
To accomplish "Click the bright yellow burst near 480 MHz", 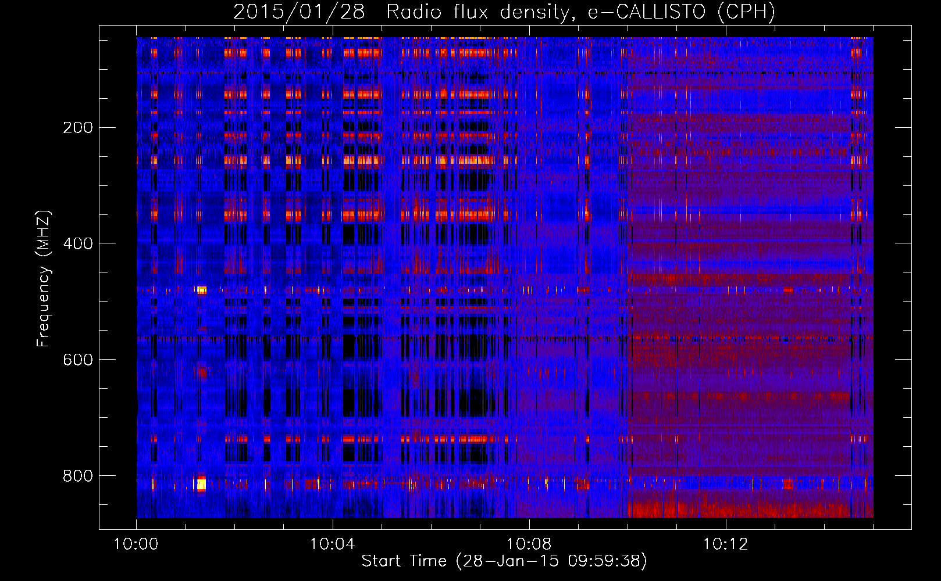I will click(x=201, y=290).
